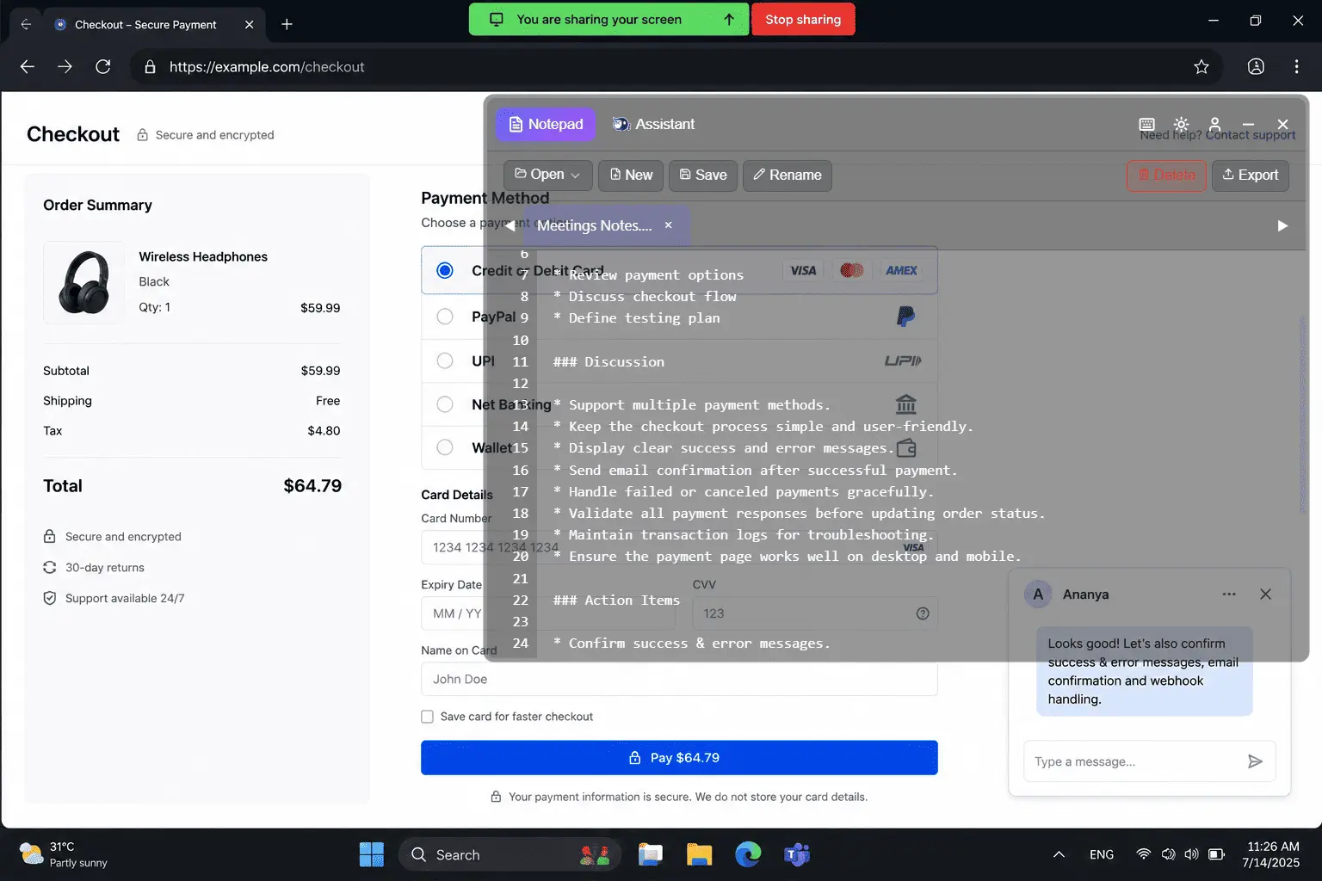Click the Export button
The width and height of the screenshot is (1322, 881).
click(x=1251, y=175)
